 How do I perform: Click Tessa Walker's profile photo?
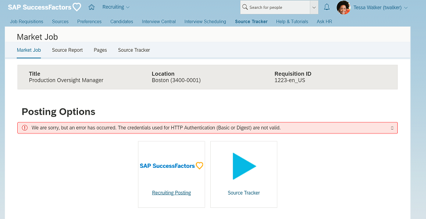point(343,7)
